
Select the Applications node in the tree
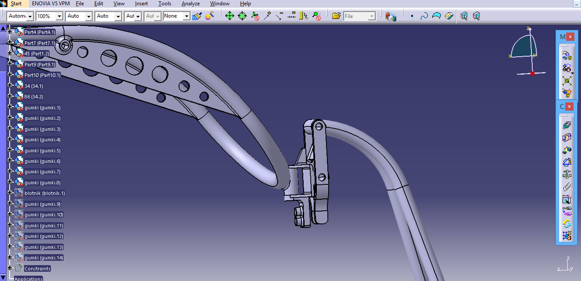point(28,279)
